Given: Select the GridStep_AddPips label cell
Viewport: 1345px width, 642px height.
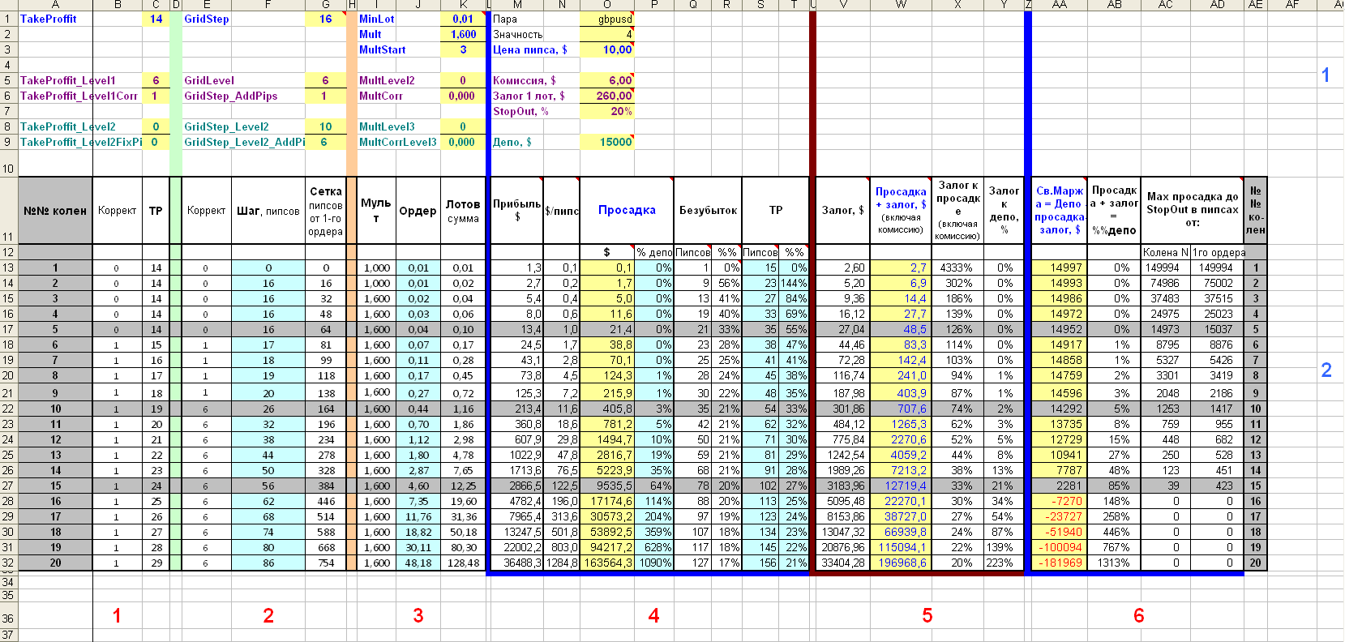Looking at the screenshot, I should coord(231,96).
